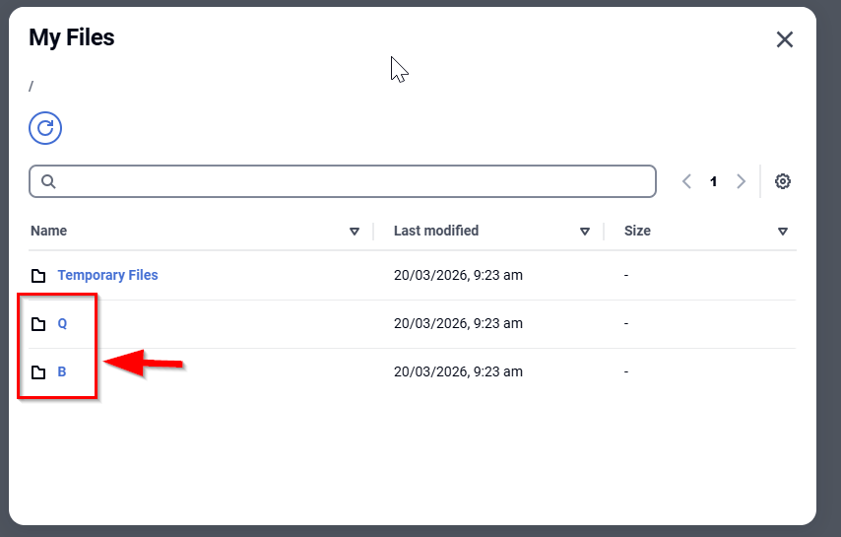The width and height of the screenshot is (841, 537).
Task: Click the search magnifier icon
Action: click(x=48, y=181)
